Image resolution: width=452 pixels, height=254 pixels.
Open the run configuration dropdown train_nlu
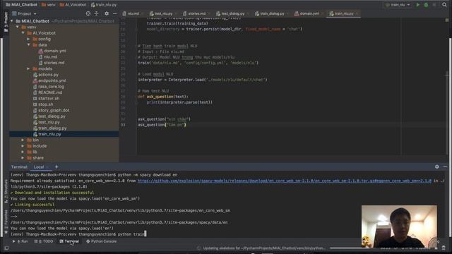(x=398, y=5)
